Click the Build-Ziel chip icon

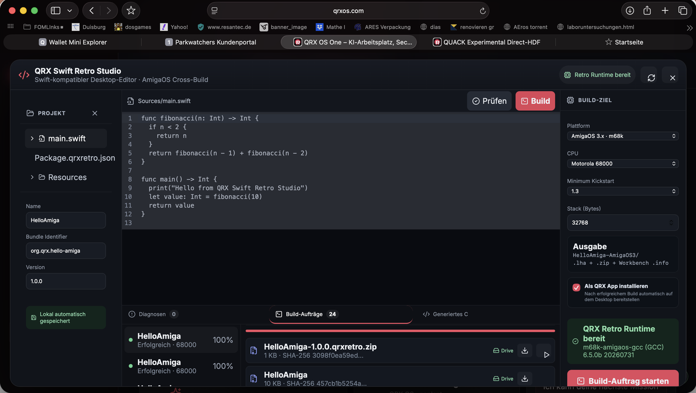570,100
